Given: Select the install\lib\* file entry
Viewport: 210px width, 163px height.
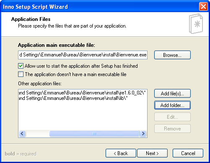Looking at the screenshot, I should click(x=73, y=98).
